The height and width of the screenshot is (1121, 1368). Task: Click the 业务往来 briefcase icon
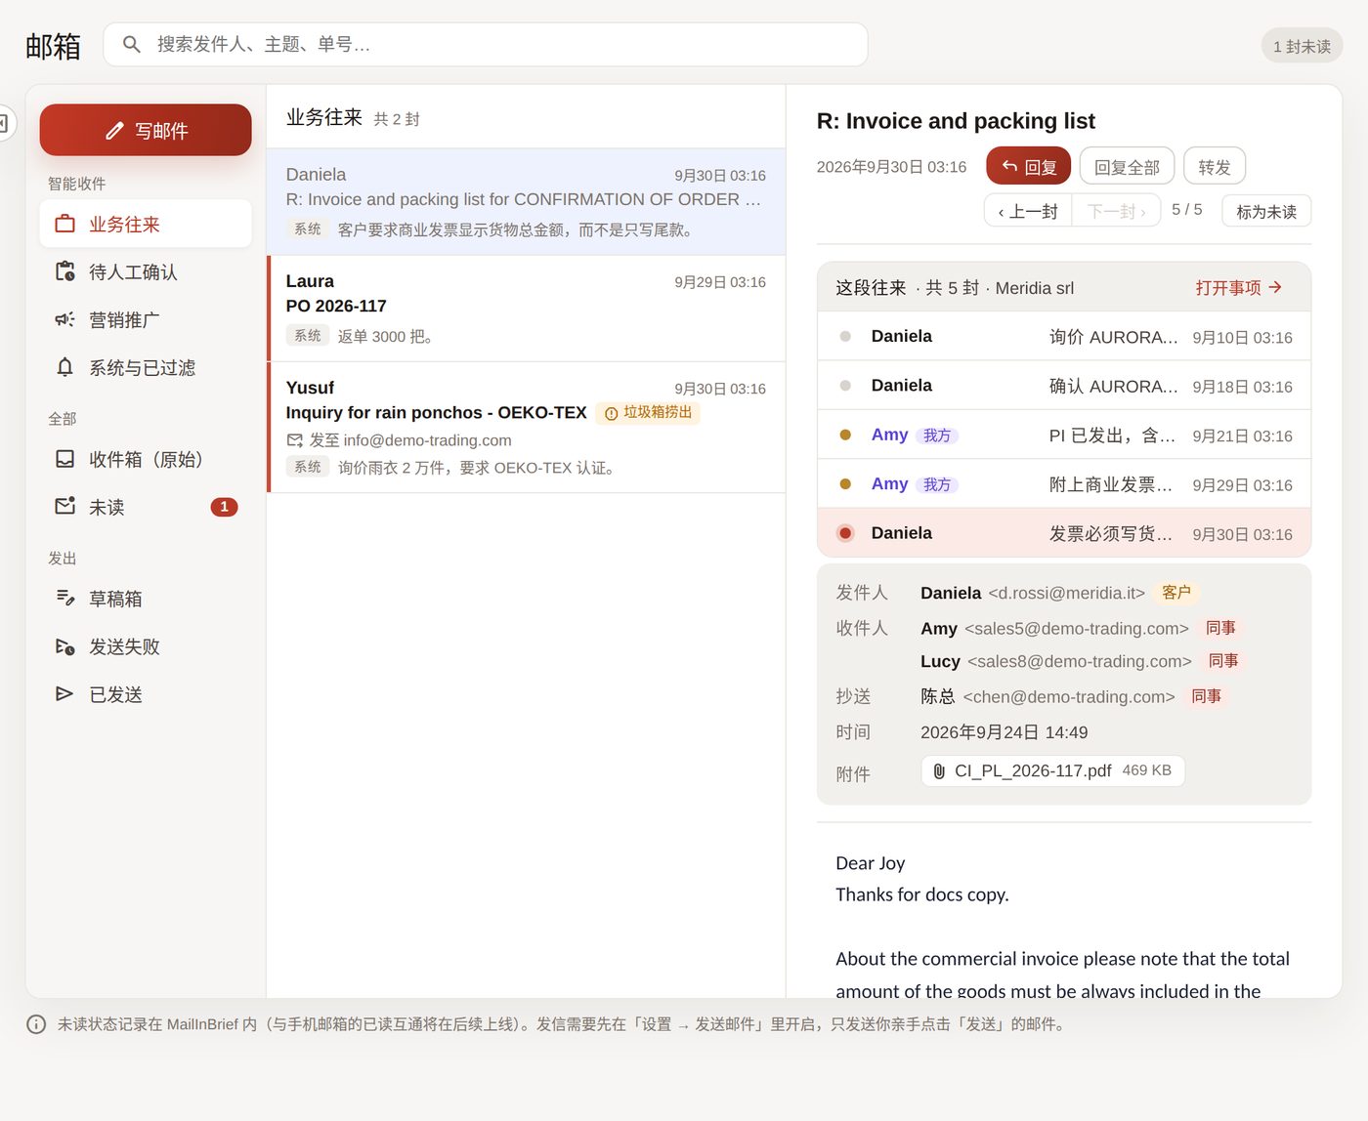click(x=65, y=224)
